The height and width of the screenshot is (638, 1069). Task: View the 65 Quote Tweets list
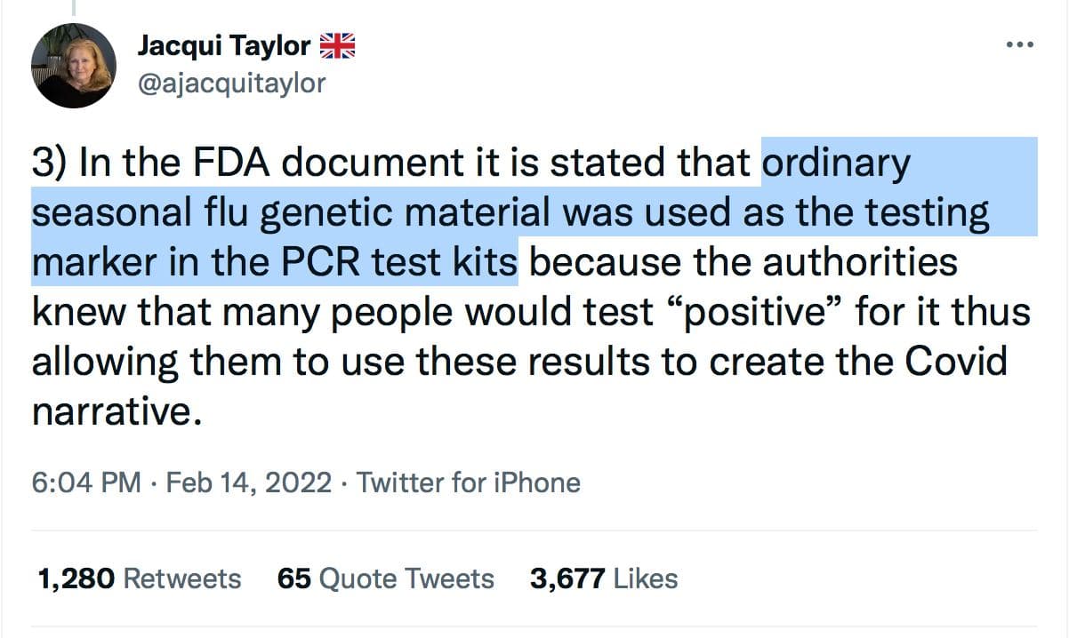(385, 578)
